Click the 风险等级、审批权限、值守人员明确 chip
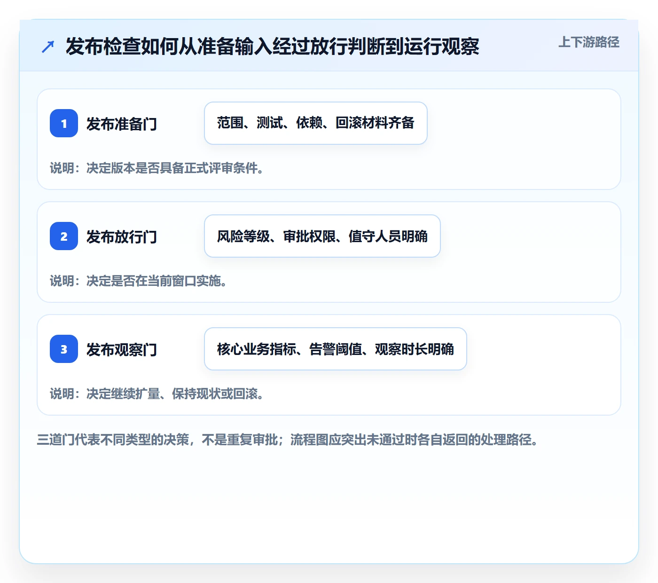The height and width of the screenshot is (583, 658). tap(322, 236)
